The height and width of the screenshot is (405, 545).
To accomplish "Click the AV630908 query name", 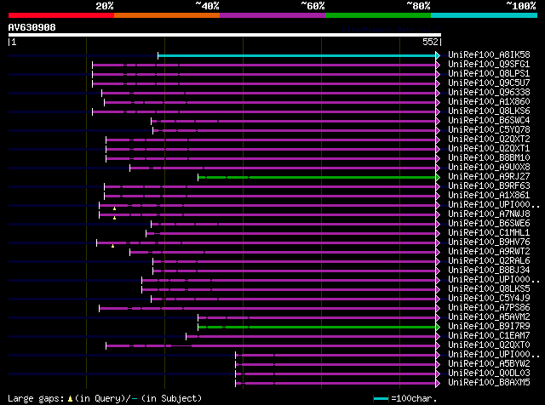I will click(x=32, y=27).
